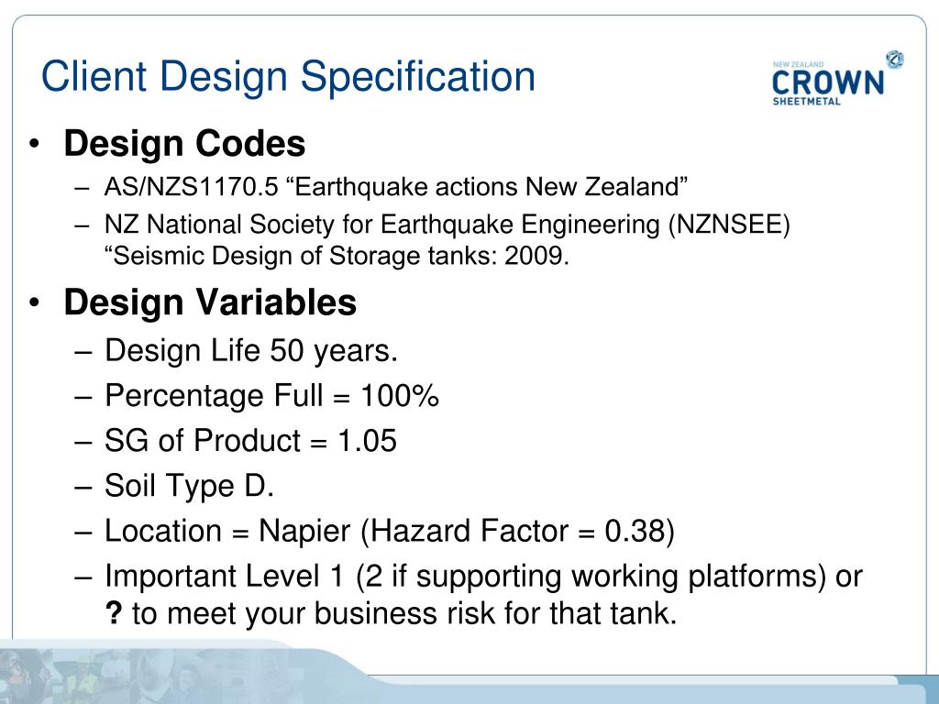Click the Design Codes heading
The image size is (939, 704).
coord(184,144)
